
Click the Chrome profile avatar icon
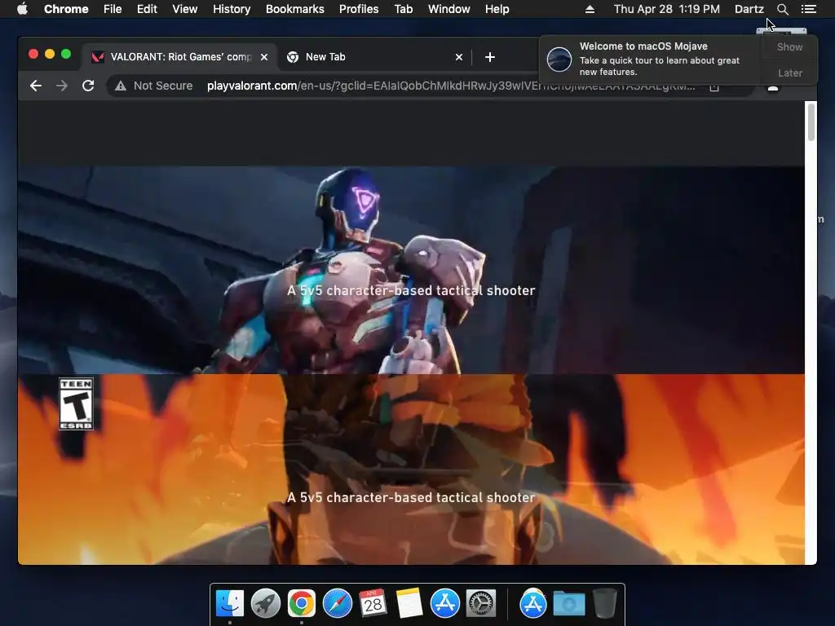773,88
